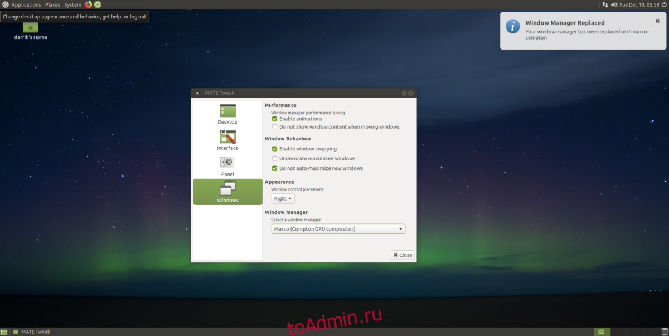Select the Interface section icon
This screenshot has height=336, width=669.
coord(227,140)
